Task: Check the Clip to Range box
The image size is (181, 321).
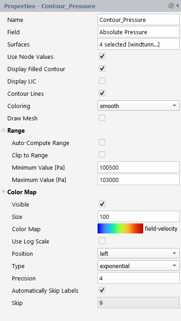Action: (102, 155)
